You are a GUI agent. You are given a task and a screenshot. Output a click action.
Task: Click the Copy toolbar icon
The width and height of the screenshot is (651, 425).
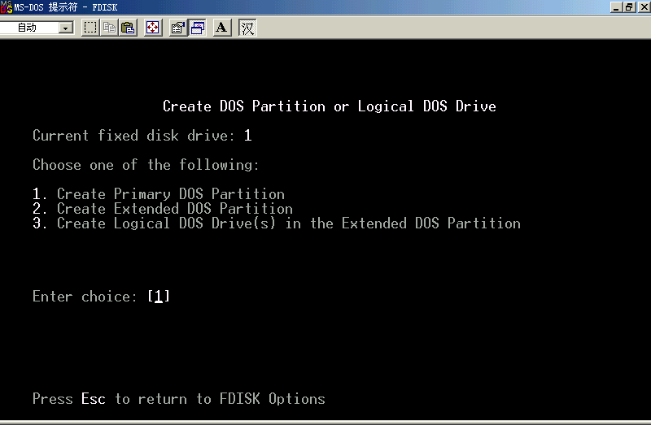pos(109,28)
